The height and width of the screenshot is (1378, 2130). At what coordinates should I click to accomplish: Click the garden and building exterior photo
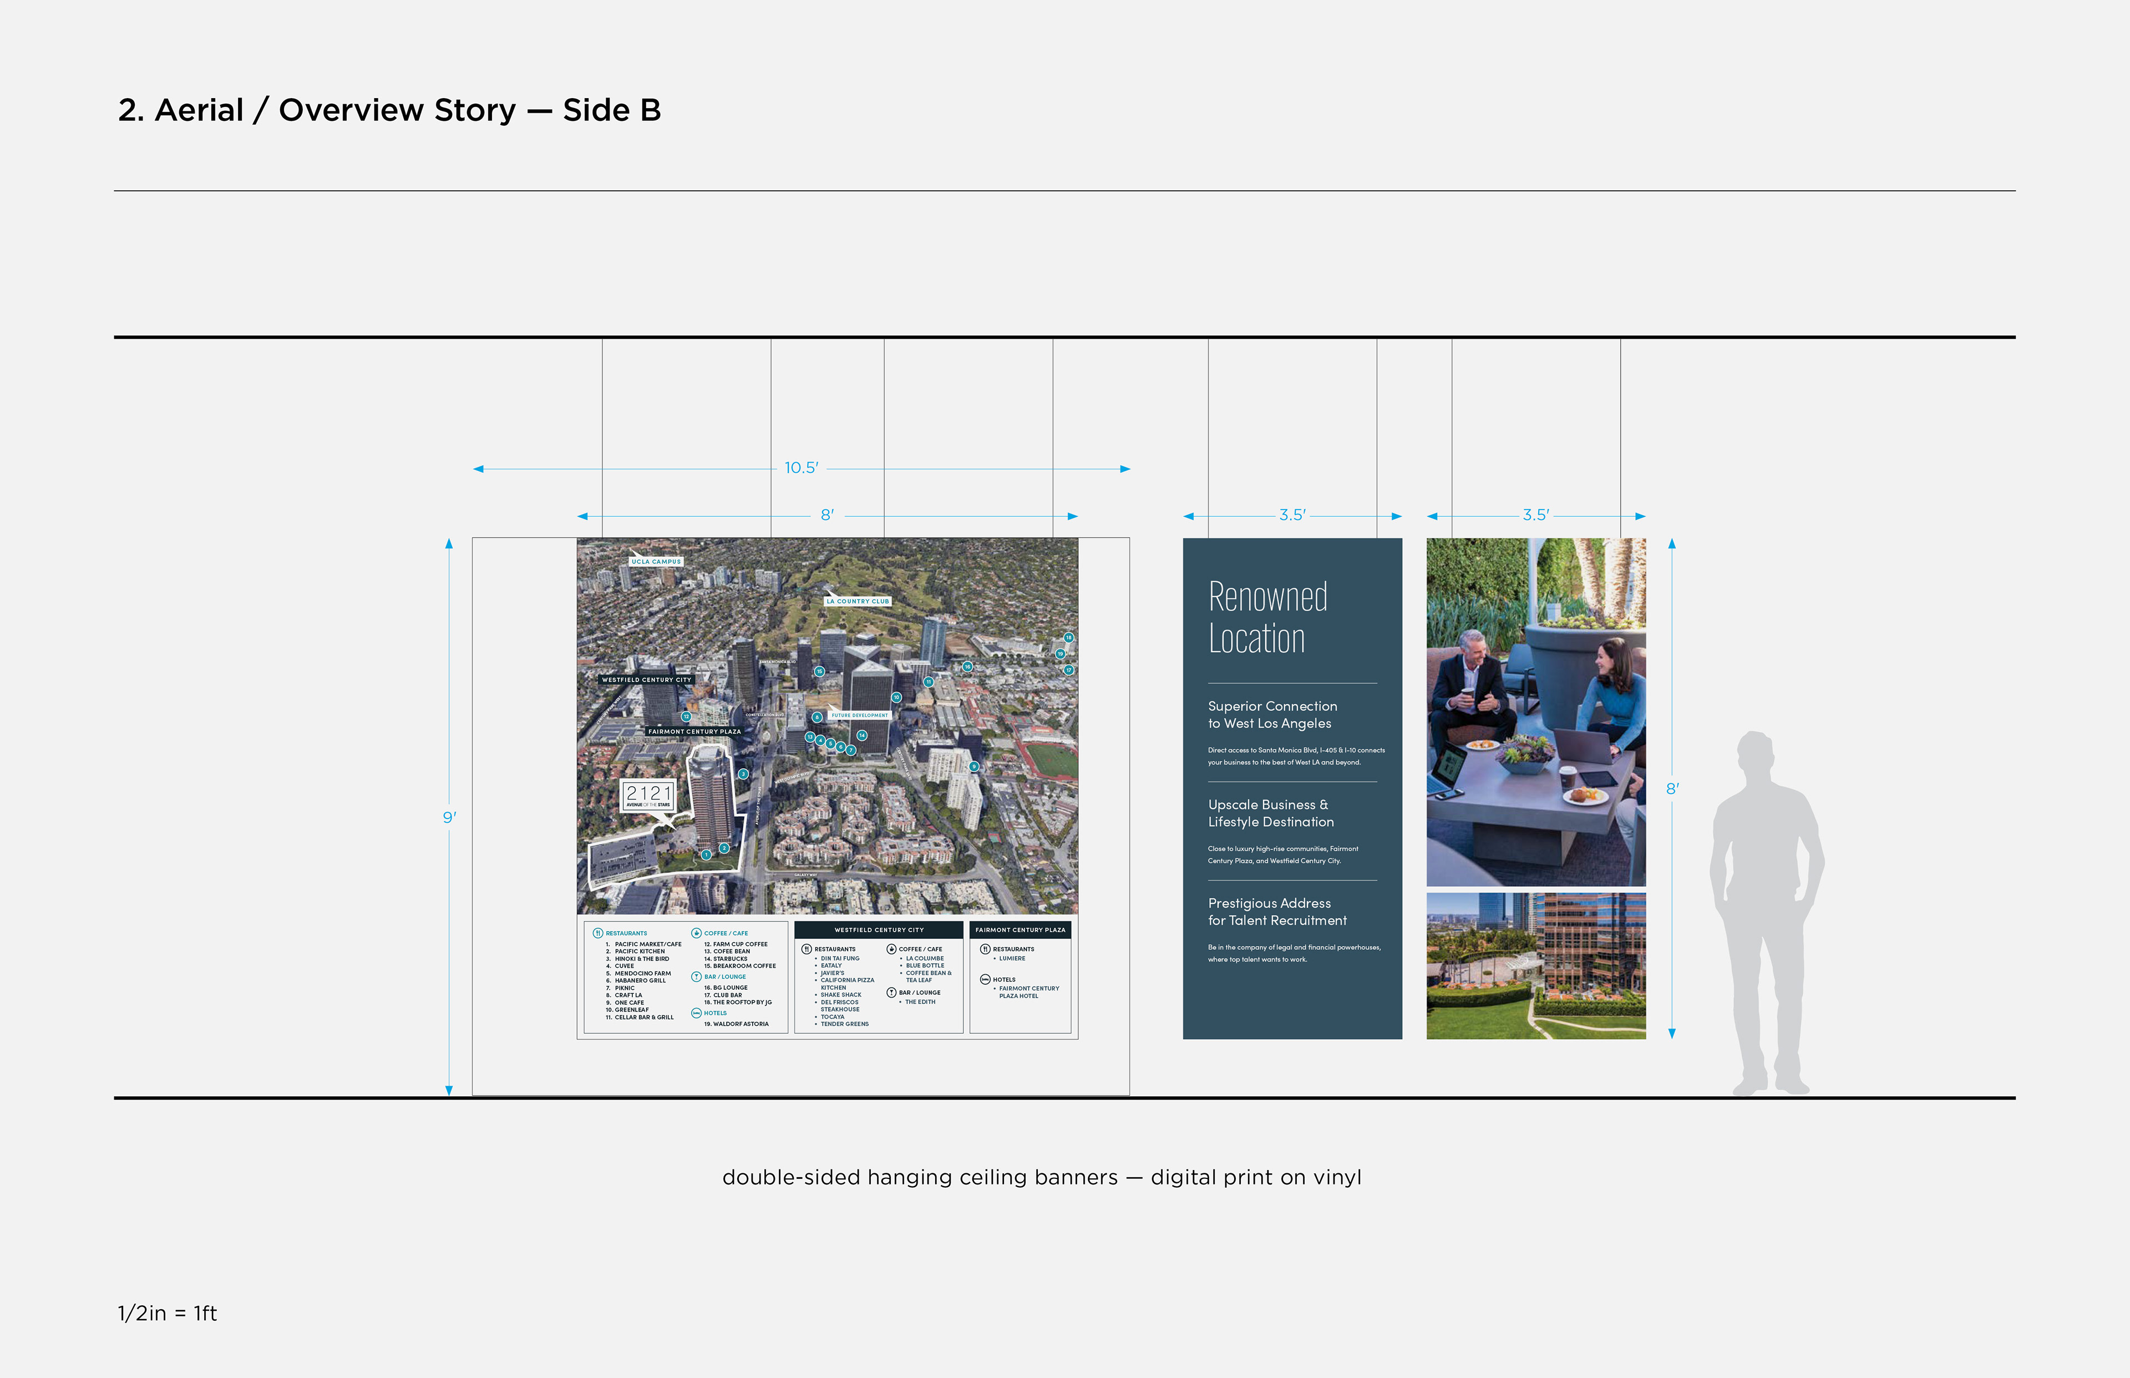click(1536, 965)
